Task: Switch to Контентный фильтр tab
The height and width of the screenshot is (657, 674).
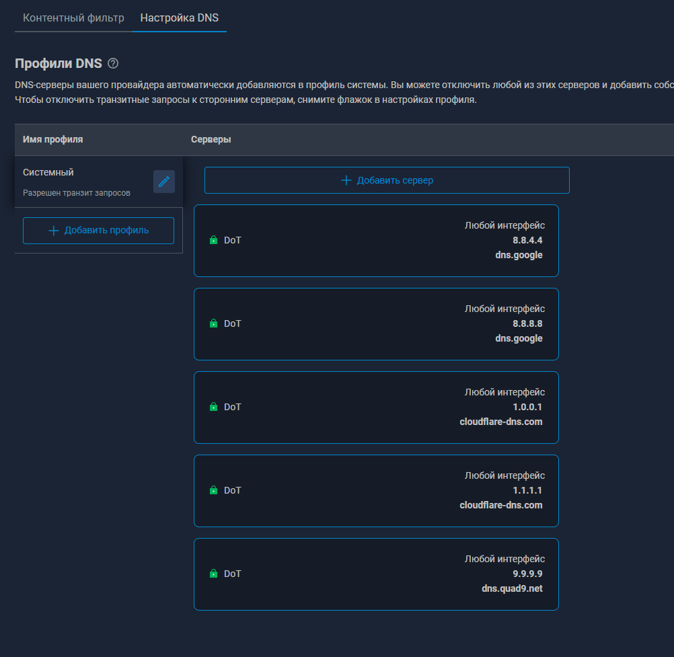Action: click(x=73, y=18)
